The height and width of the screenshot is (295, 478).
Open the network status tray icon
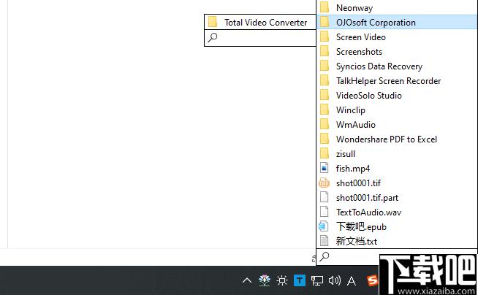pyautogui.click(x=316, y=280)
